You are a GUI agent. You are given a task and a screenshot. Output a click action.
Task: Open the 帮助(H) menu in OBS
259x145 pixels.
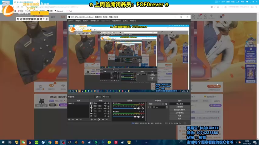point(133,21)
